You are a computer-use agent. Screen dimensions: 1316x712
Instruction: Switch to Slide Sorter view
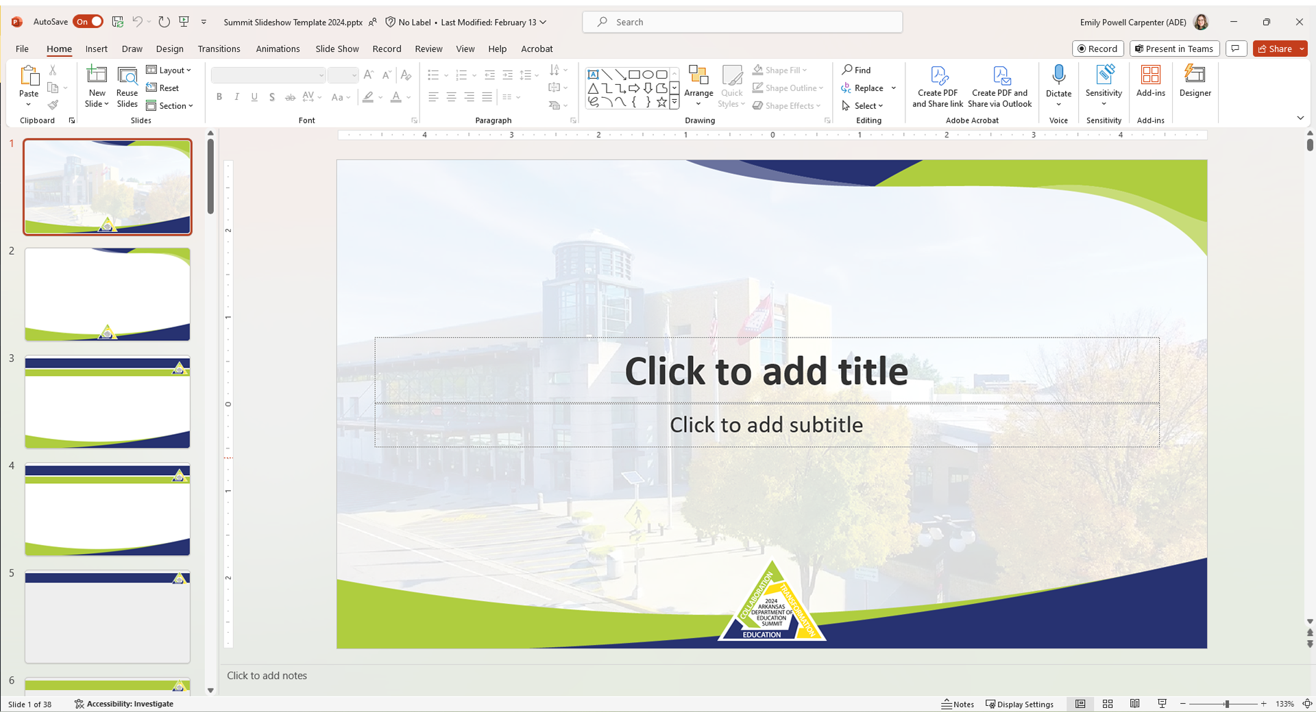pyautogui.click(x=1108, y=704)
